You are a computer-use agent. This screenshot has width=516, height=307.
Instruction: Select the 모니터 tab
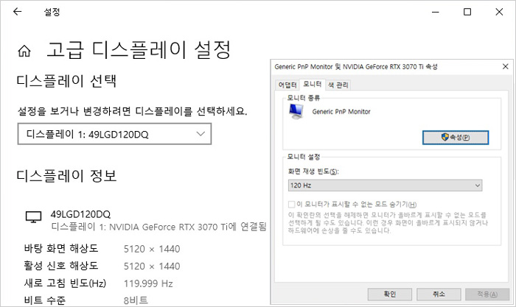tap(312, 85)
